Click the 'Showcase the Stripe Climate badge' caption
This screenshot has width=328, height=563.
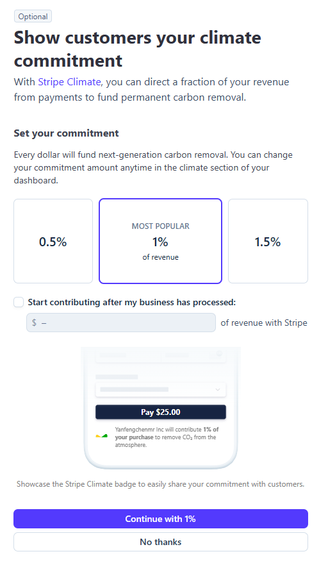pyautogui.click(x=160, y=484)
